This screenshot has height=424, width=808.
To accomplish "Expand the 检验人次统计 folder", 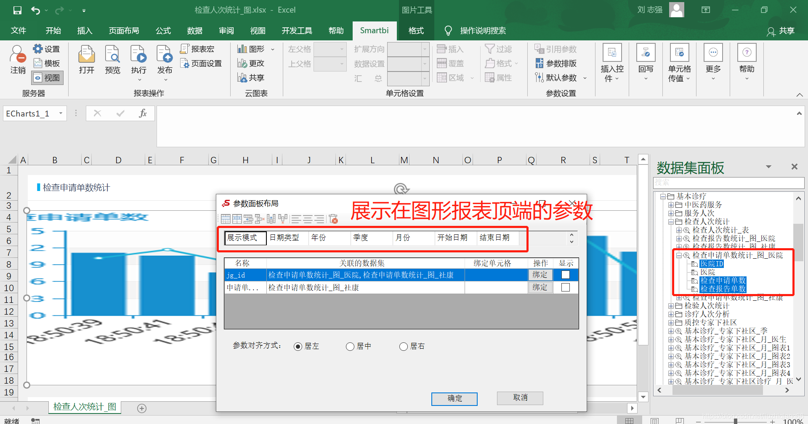I will click(x=671, y=306).
